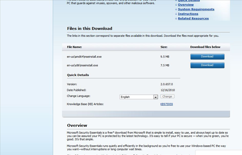Click the arrow icon beside Related Resources

click(176, 19)
